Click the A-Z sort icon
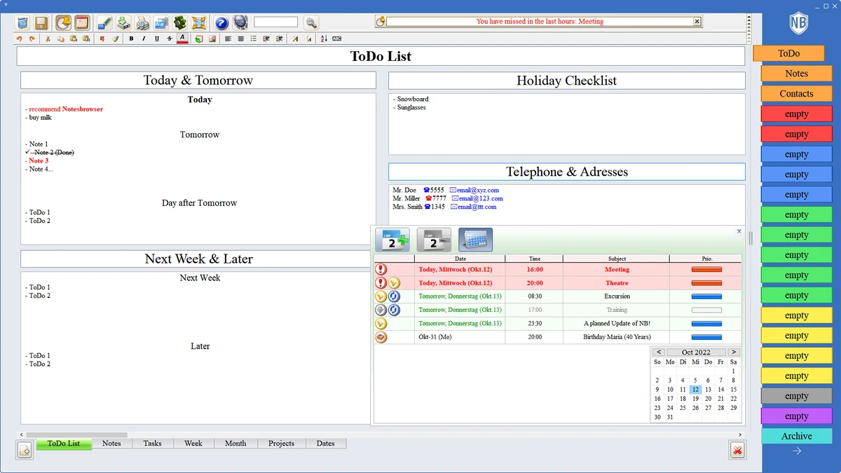The width and height of the screenshot is (841, 473). (324, 39)
